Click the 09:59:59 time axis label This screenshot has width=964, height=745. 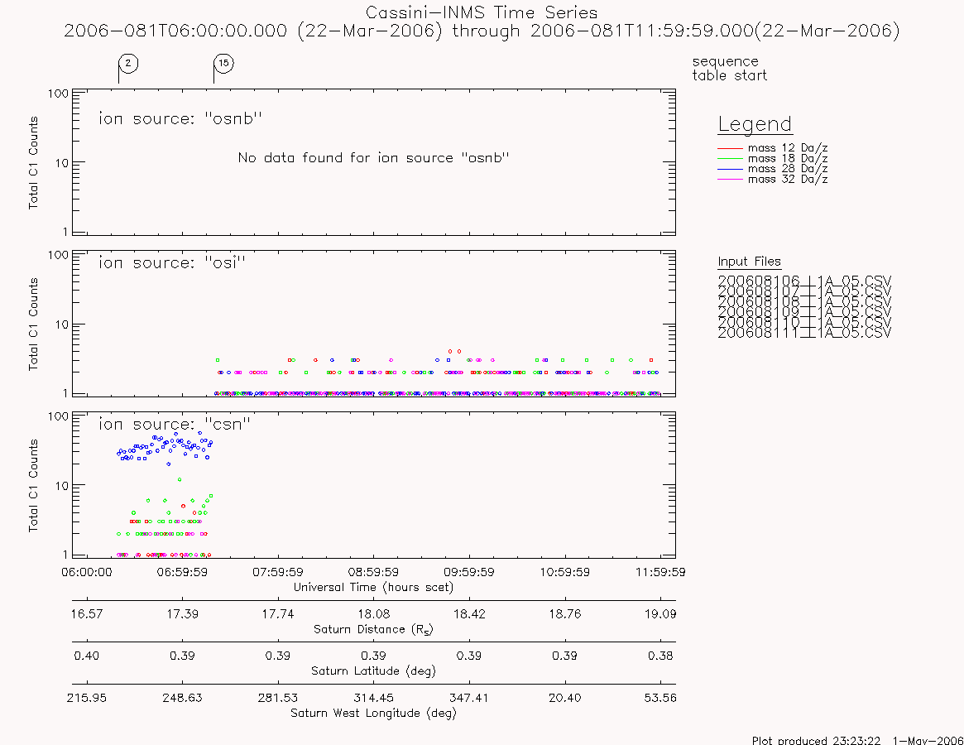(x=469, y=572)
